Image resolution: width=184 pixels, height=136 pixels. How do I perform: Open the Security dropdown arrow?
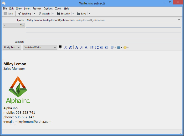(x=73, y=14)
